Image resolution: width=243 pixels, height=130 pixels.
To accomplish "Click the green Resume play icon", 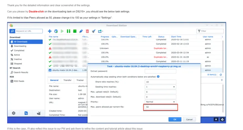I will pos(62,31).
